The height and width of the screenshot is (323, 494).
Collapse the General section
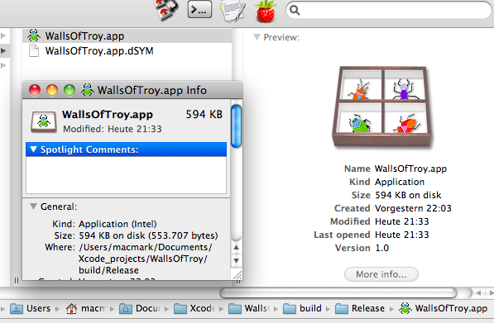click(33, 207)
